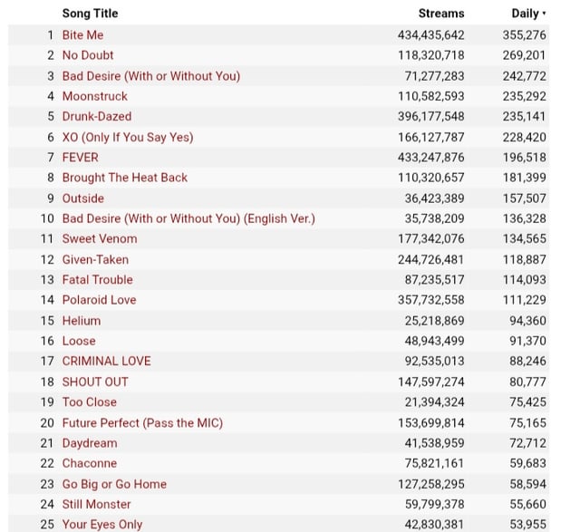Click the Given-Taken song title
This screenshot has height=532, width=580.
95,259
